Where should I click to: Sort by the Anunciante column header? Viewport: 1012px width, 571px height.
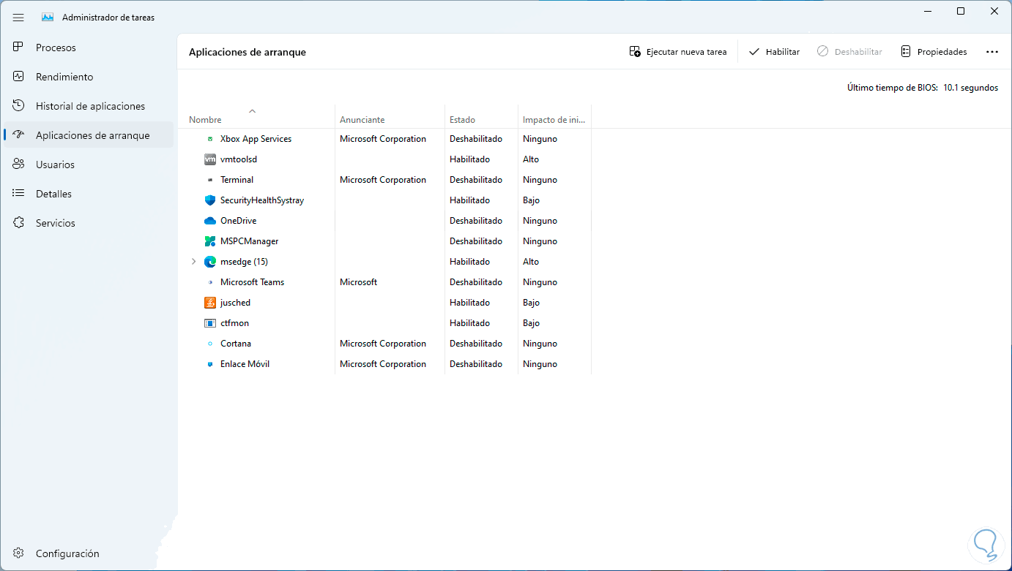point(362,120)
